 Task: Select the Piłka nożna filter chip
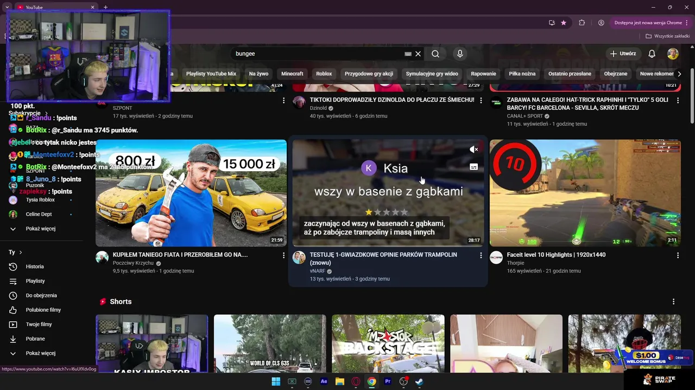pyautogui.click(x=522, y=74)
